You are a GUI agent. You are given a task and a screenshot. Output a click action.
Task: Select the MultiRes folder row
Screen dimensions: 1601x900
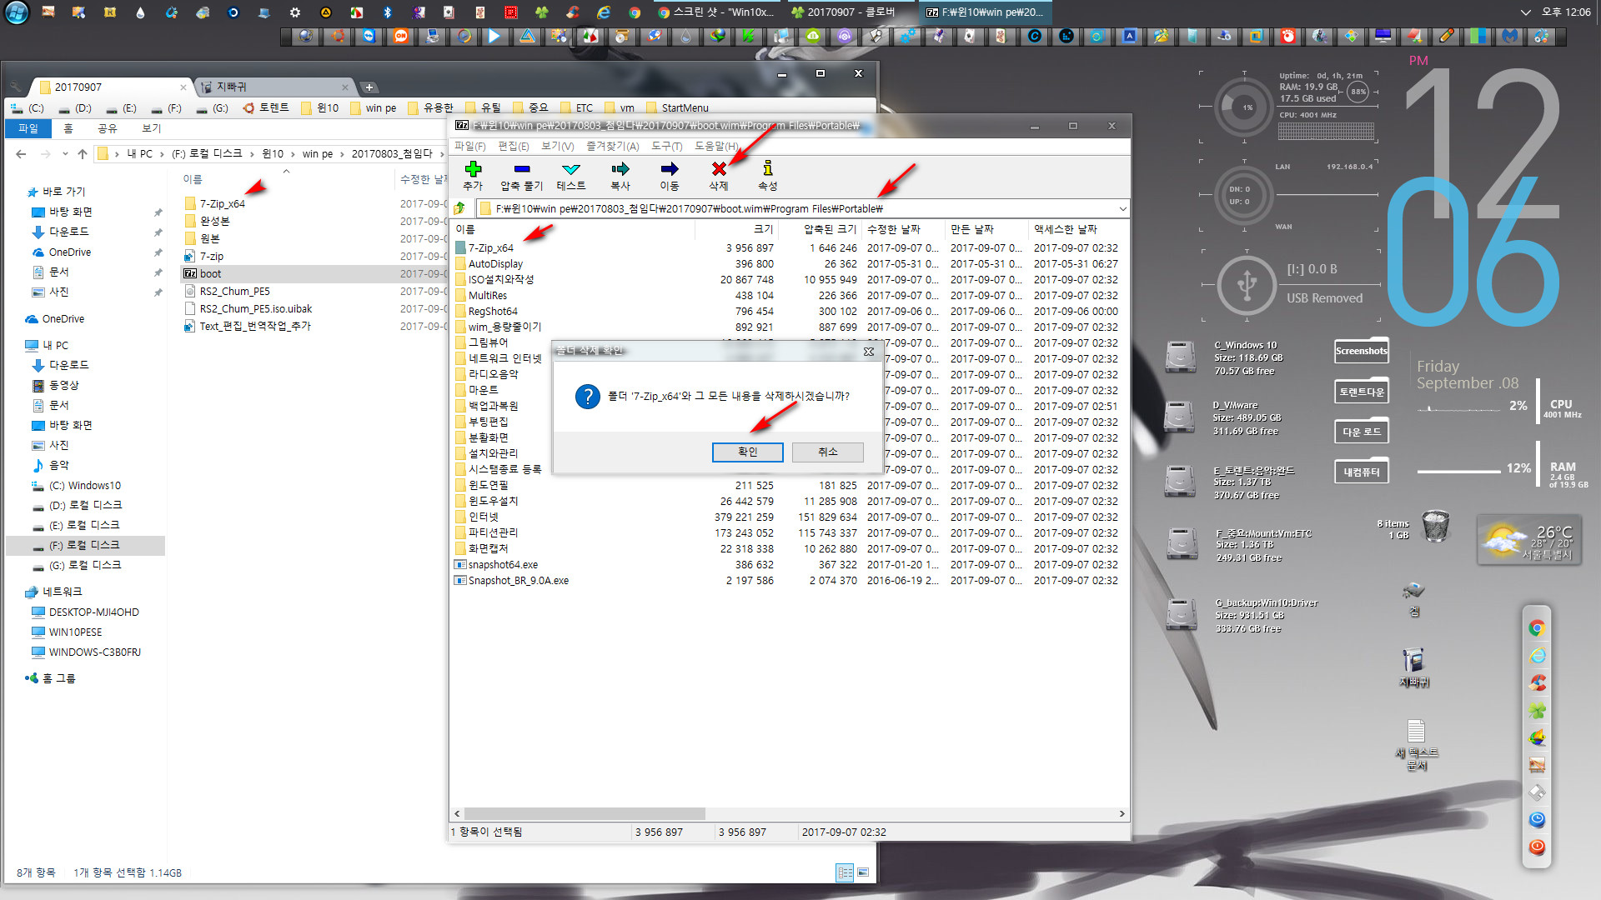click(487, 295)
